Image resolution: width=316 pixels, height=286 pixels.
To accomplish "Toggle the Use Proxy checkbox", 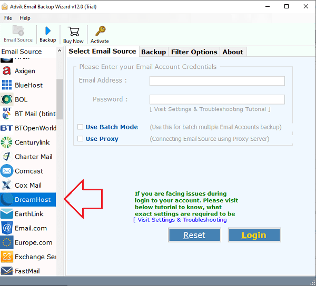I will pos(80,139).
